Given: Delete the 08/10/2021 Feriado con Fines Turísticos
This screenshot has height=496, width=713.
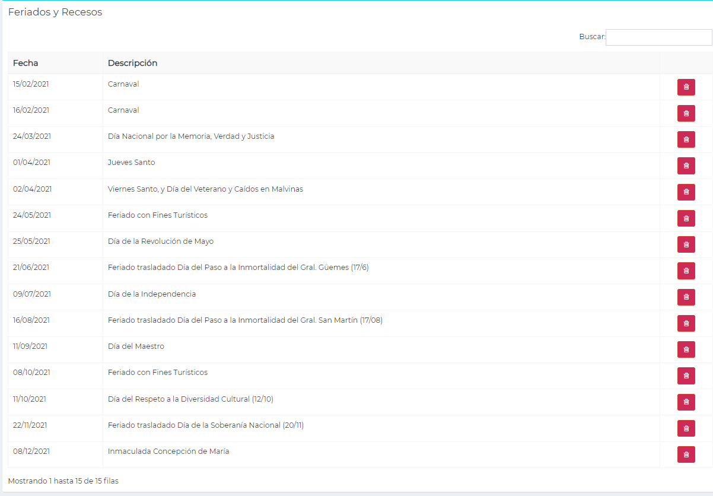Looking at the screenshot, I should 686,376.
